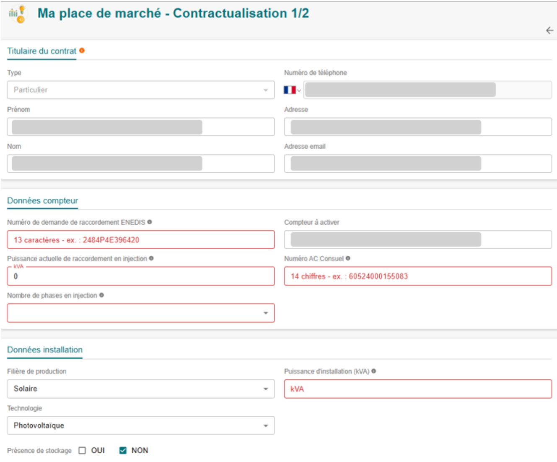557x462 pixels.
Task: Click info icon beside Nombre de phases en injection
Action: point(101,296)
